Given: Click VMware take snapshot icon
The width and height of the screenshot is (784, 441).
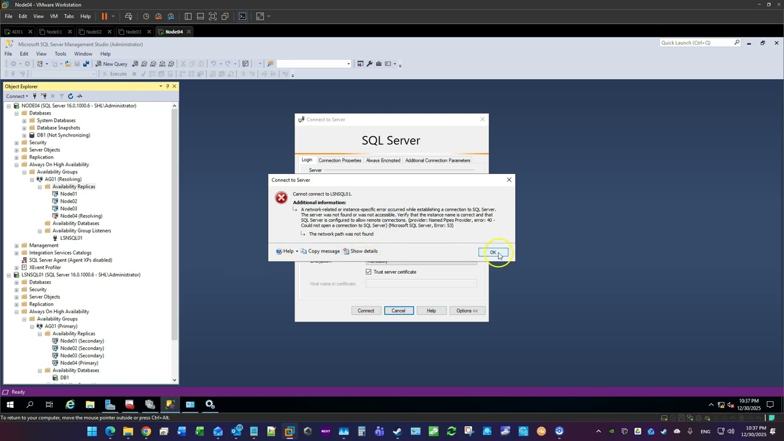Looking at the screenshot, I should 146,17.
